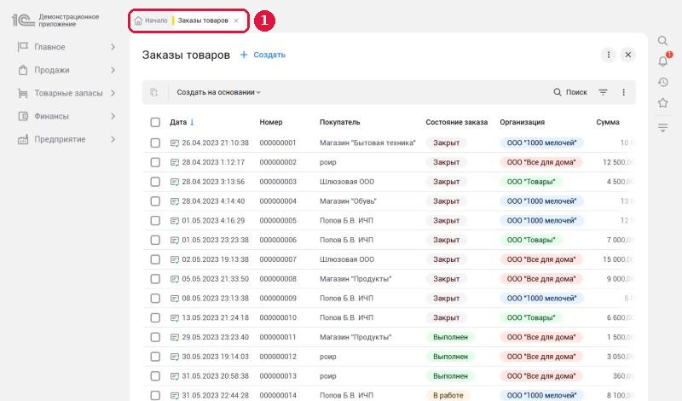Click Главное section flag icon

(x=23, y=47)
